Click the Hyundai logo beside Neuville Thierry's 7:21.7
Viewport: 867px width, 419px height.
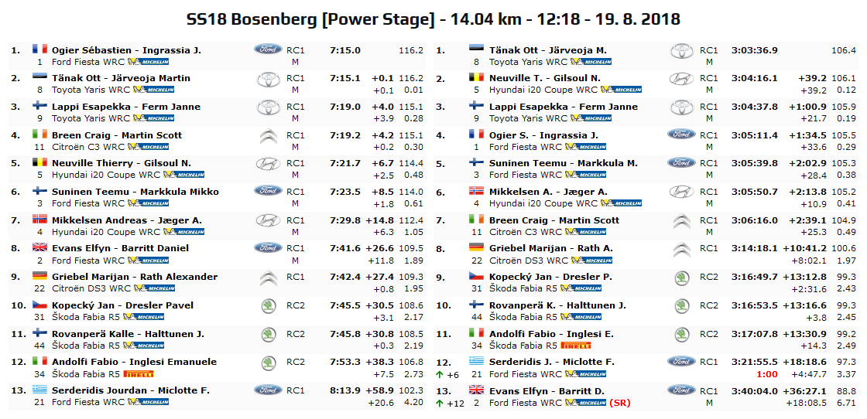coord(268,164)
